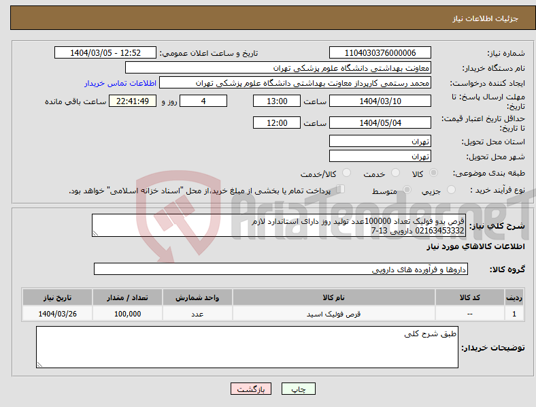The image size is (536, 407).
Task: Click the resize handle of description textarea
Action: pos(95,233)
